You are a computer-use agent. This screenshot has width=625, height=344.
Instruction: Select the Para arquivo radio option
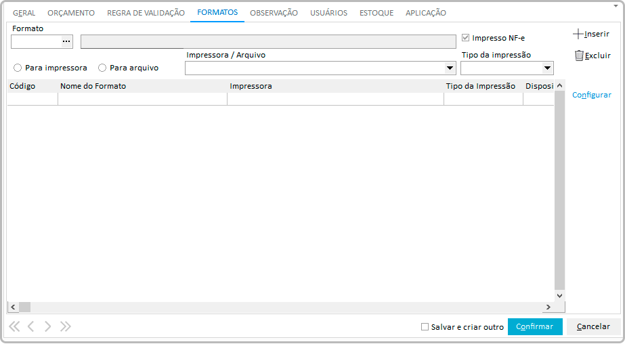(102, 68)
